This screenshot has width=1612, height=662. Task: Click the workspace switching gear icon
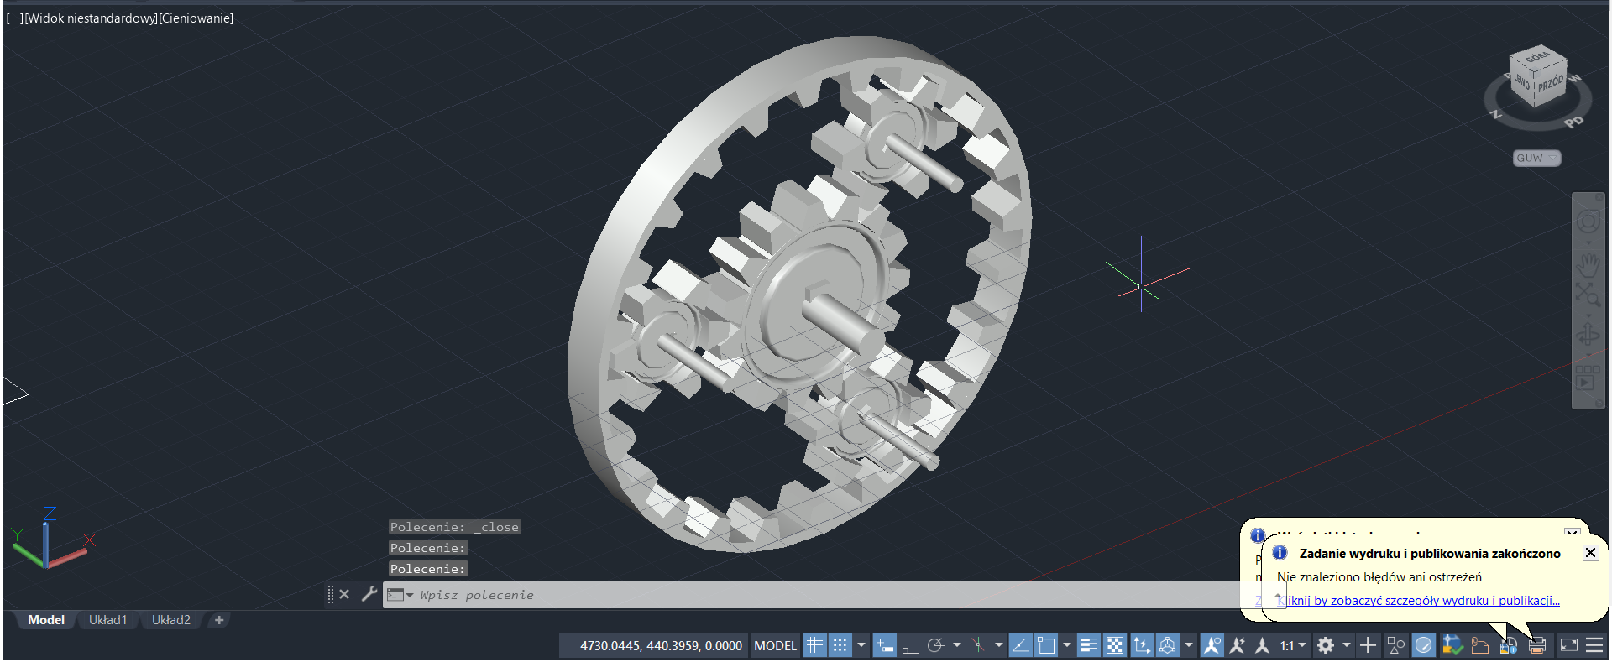(x=1326, y=645)
